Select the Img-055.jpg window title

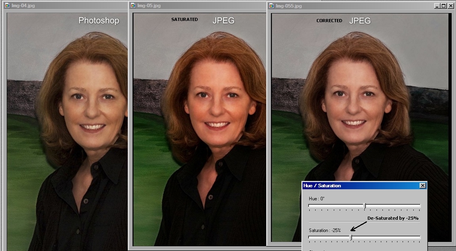coord(289,6)
